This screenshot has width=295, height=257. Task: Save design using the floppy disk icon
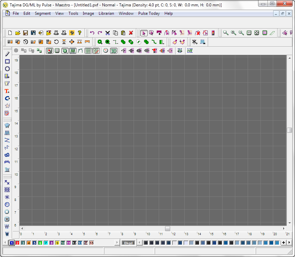pos(25,33)
